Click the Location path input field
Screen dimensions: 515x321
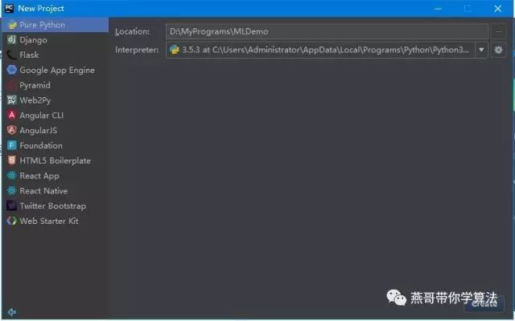point(328,31)
